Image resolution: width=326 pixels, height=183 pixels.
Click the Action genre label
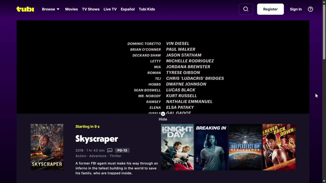(x=81, y=156)
